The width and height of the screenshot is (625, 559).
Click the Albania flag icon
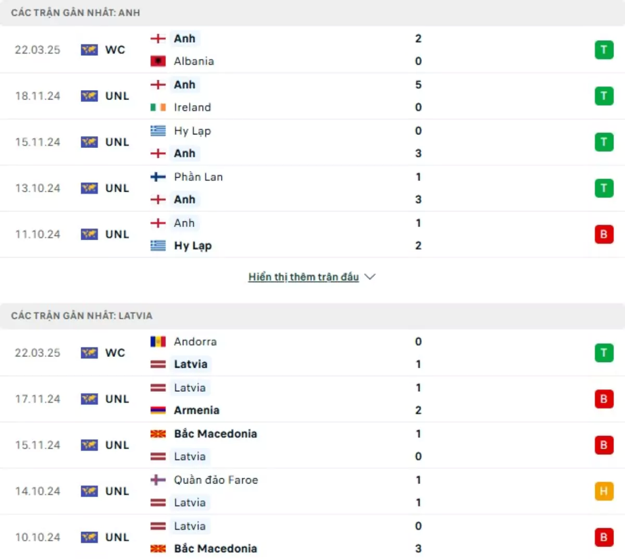158,61
